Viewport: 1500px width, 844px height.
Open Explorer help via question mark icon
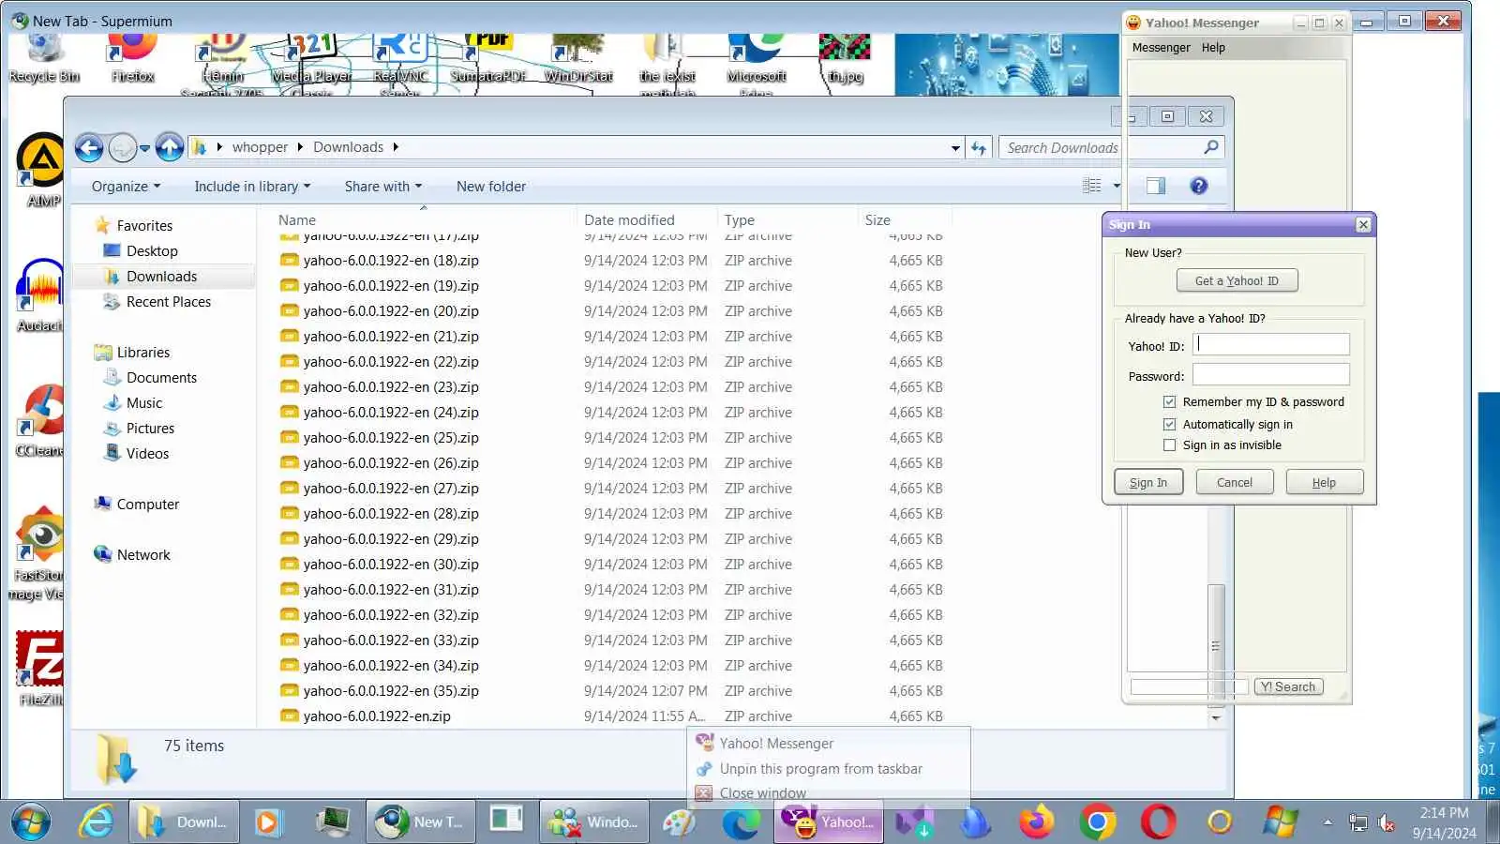1198,186
